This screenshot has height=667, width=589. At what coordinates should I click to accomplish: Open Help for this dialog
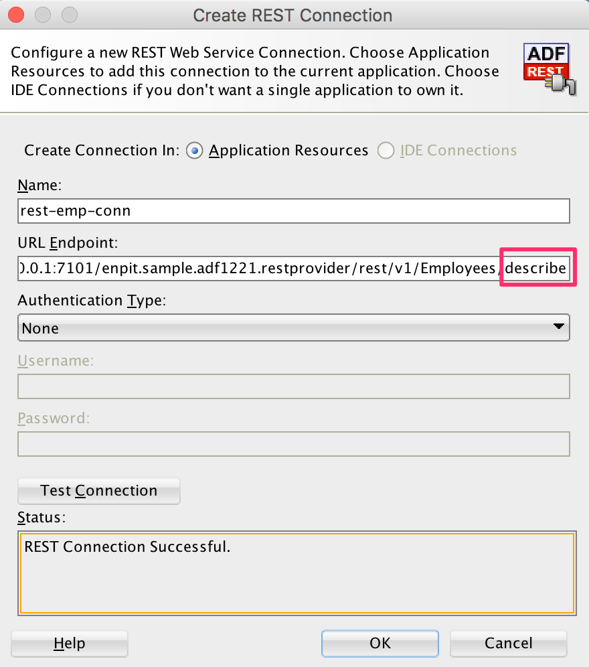[x=70, y=643]
